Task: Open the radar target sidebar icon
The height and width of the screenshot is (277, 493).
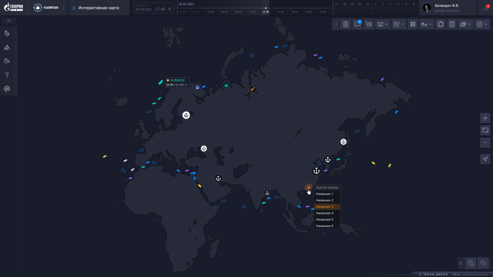Action: coord(7,89)
